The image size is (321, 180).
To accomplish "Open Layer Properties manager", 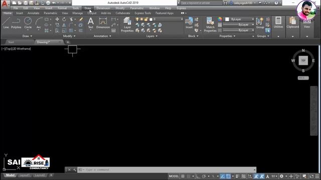I will [127, 24].
